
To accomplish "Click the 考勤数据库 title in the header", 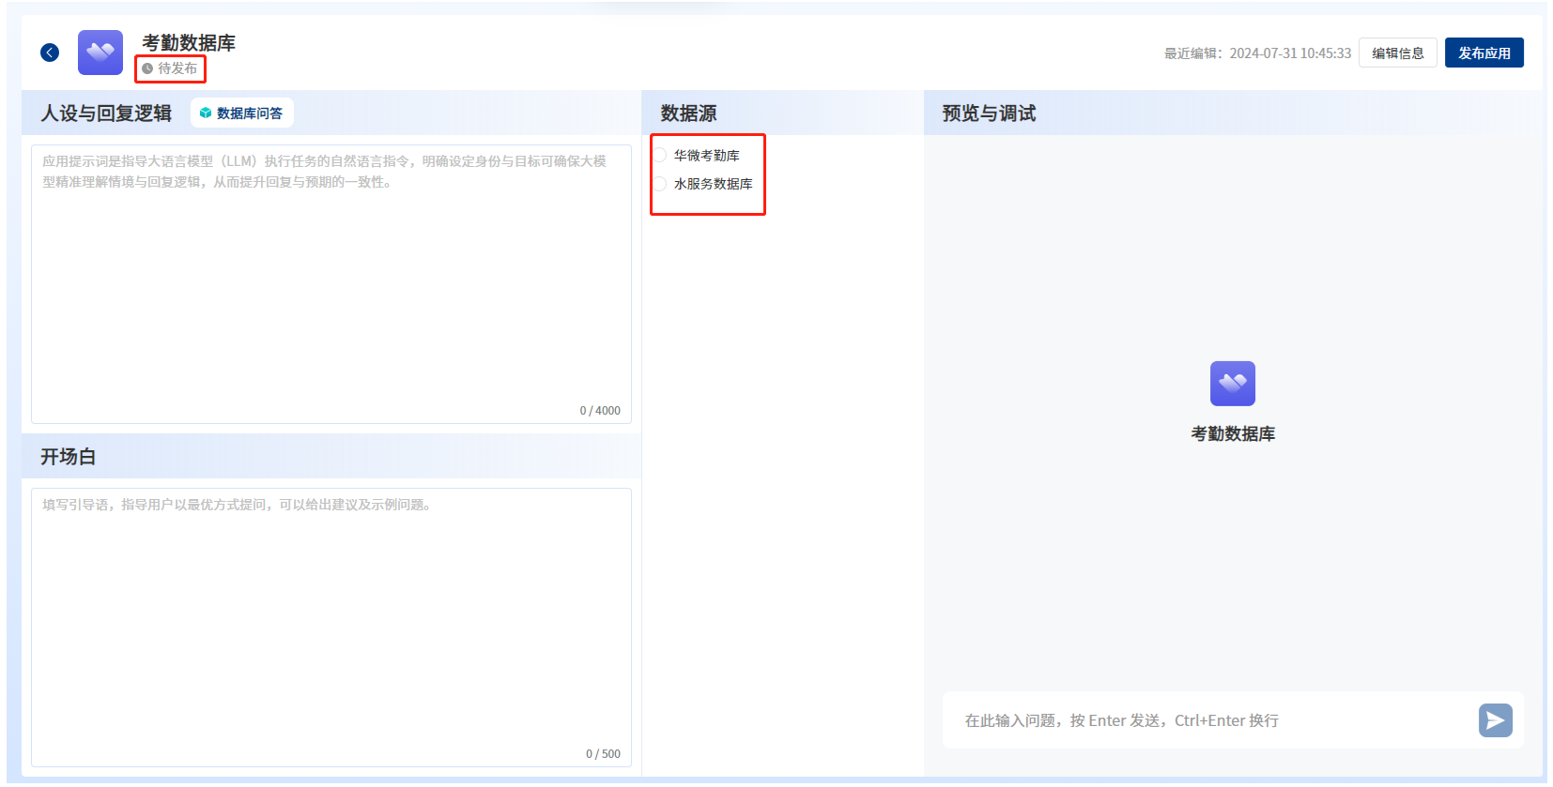I will click(x=189, y=43).
